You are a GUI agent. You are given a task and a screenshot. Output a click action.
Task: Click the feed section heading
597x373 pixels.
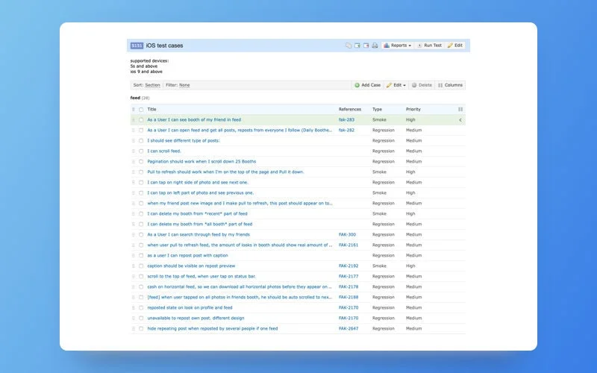click(135, 98)
